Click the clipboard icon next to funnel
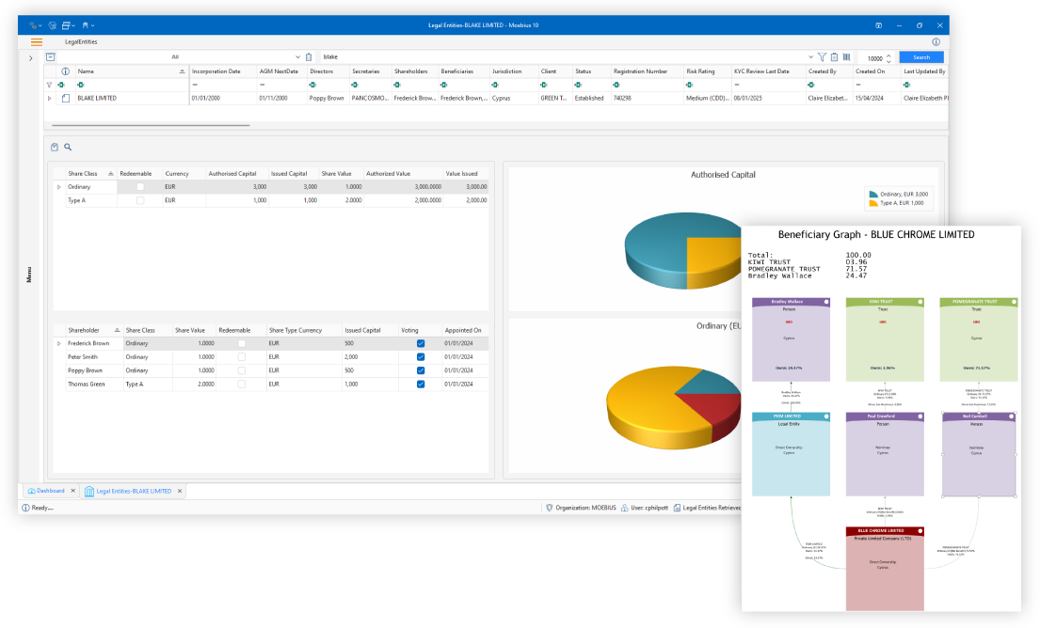 click(x=835, y=57)
